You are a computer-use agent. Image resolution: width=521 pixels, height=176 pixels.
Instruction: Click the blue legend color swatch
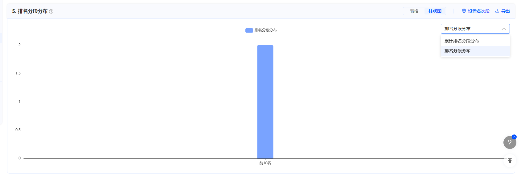point(249,30)
